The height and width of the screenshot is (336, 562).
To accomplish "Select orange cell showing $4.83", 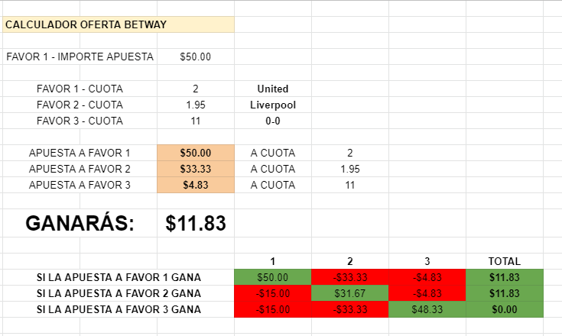I will [x=196, y=185].
